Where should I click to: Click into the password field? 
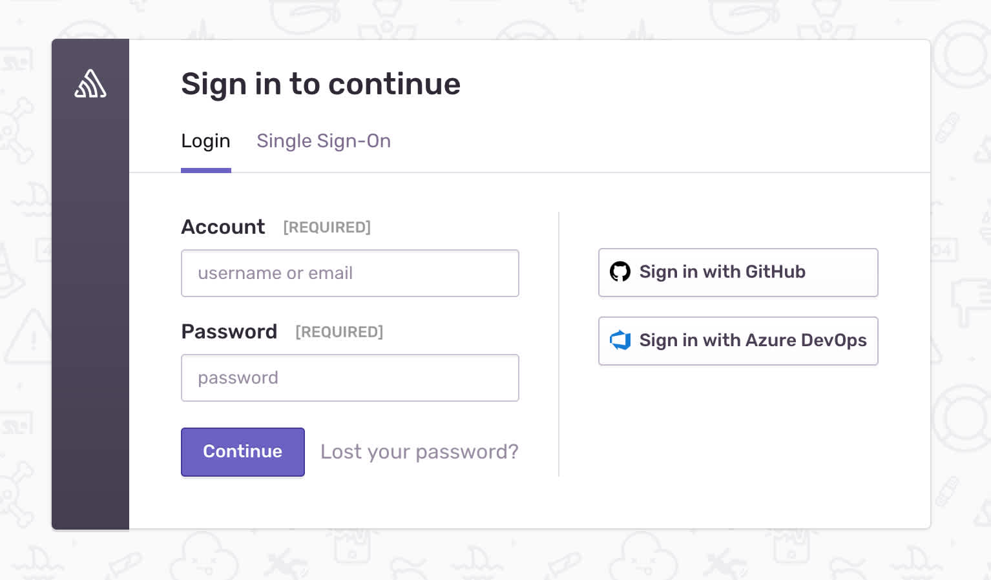coord(349,378)
